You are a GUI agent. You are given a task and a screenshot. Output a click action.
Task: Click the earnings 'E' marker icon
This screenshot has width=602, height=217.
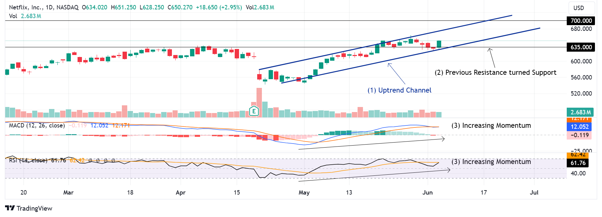pos(254,111)
